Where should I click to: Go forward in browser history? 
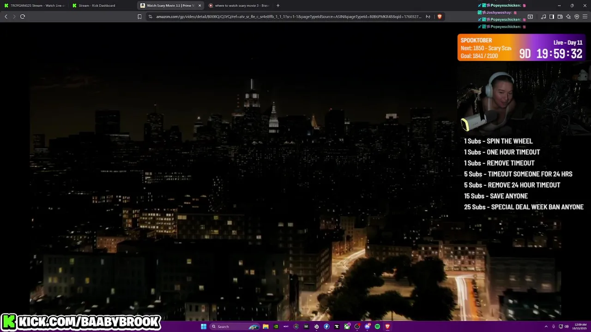[14, 17]
